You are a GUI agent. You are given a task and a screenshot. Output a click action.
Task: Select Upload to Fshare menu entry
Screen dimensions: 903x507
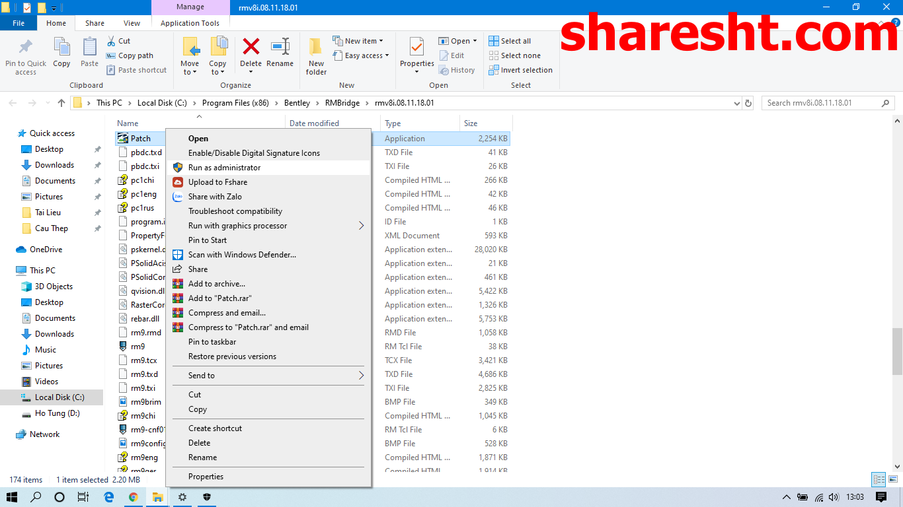268,182
